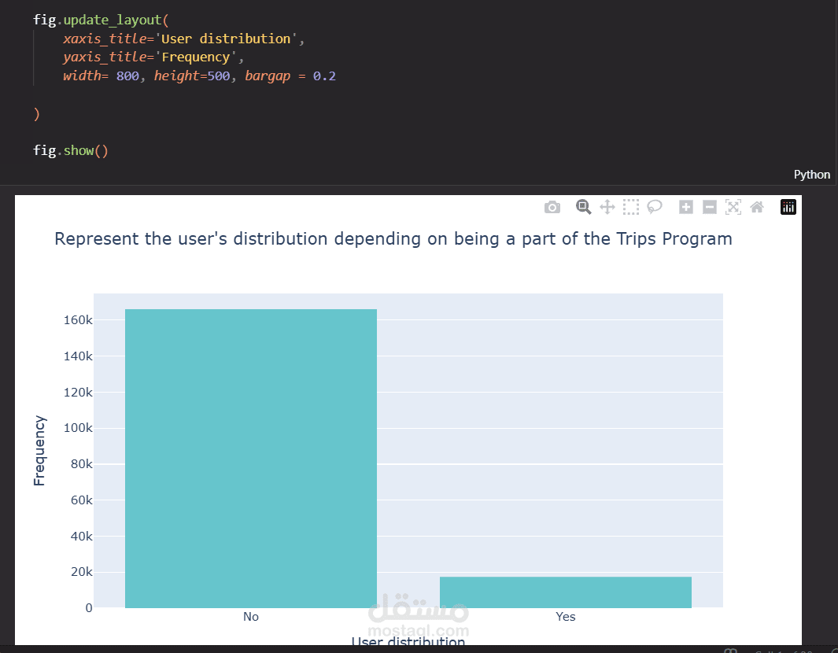Viewport: 838px width, 653px height.
Task: Zoom in with the plus icon
Action: pyautogui.click(x=686, y=207)
